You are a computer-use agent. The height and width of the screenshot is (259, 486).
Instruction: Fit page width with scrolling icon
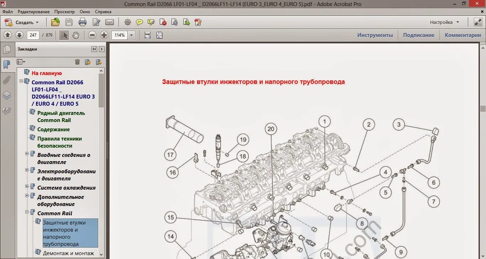pos(147,35)
